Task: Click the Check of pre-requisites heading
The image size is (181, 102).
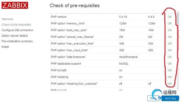Action: point(75,6)
